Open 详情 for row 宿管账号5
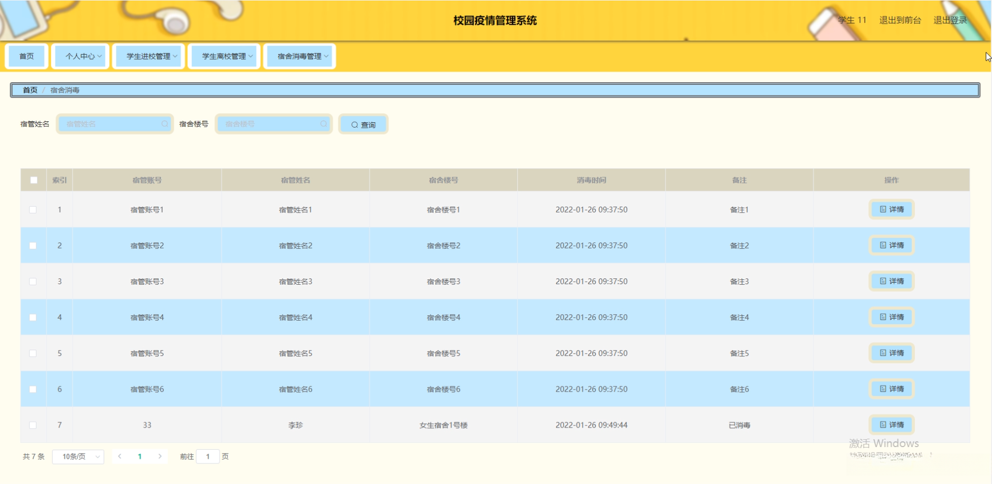The image size is (992, 484). click(892, 353)
